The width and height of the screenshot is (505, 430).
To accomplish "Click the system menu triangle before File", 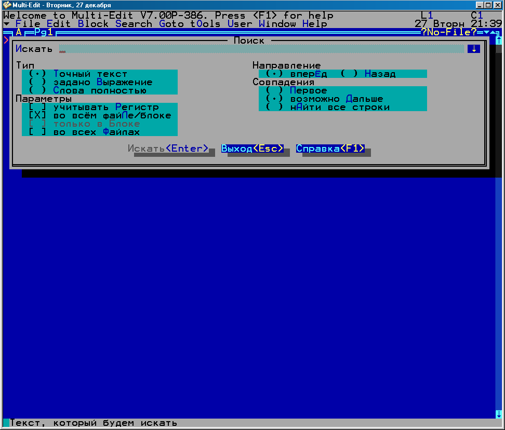I will click(x=6, y=24).
